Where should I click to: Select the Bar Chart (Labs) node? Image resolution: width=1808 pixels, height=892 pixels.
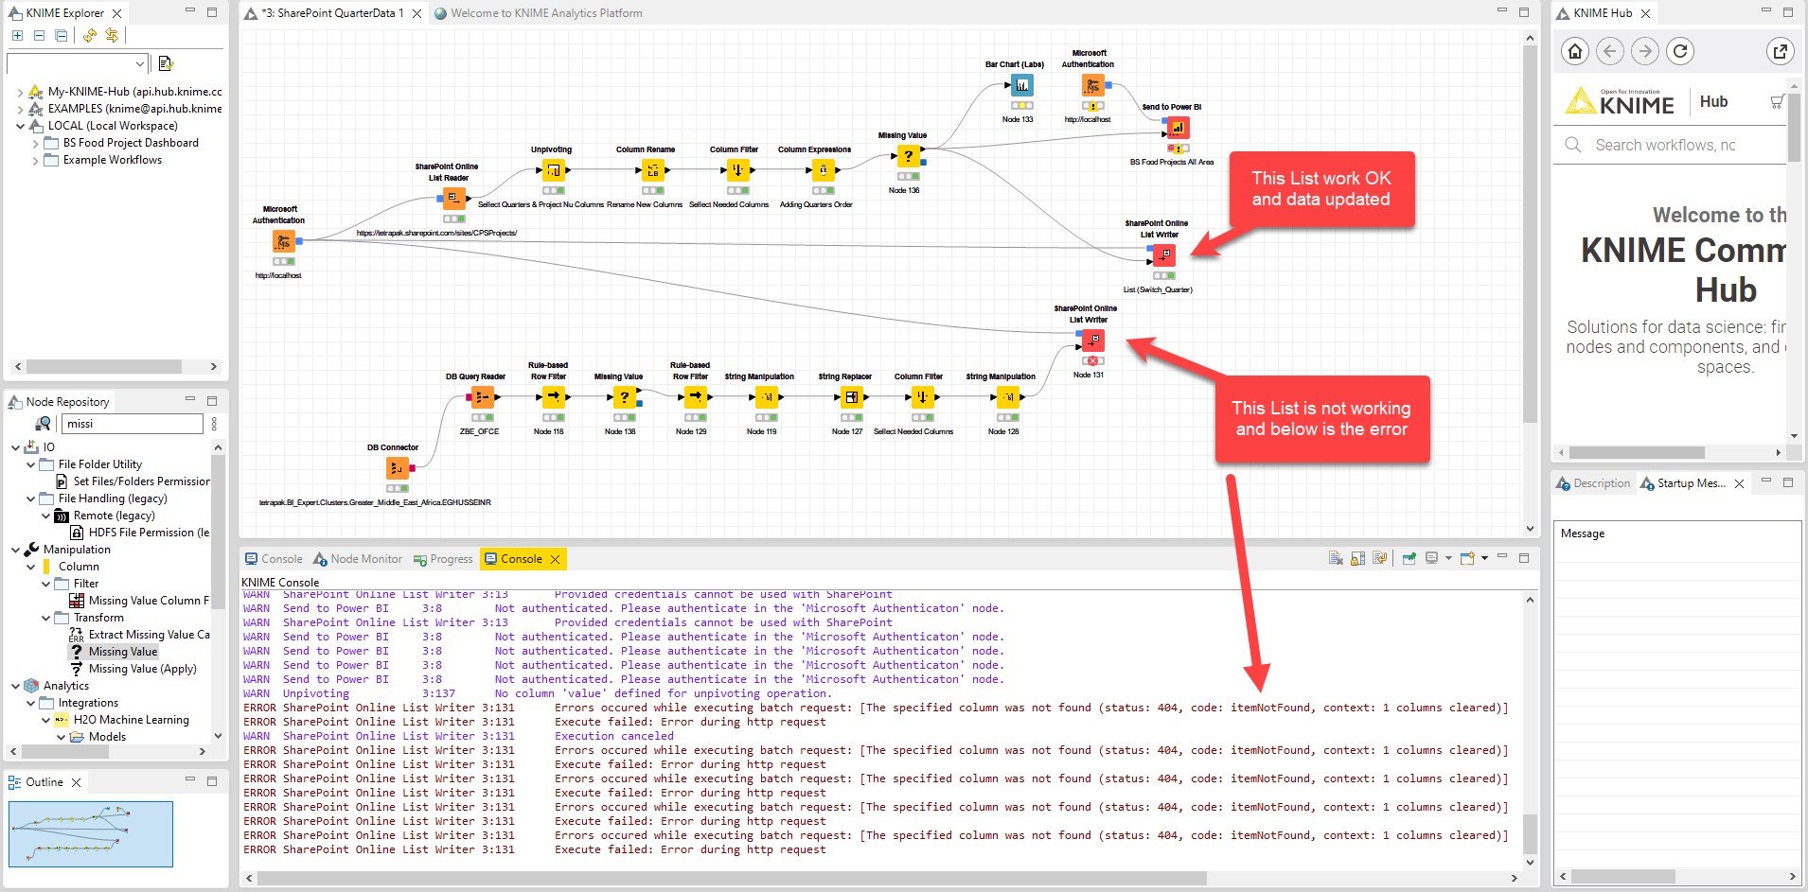coord(1022,86)
